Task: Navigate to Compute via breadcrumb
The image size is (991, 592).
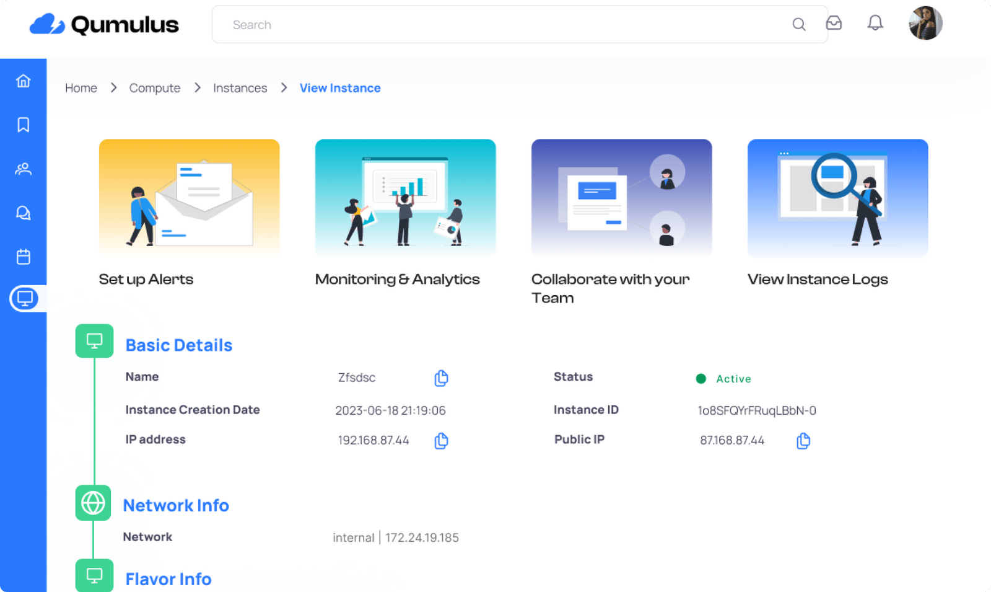Action: pyautogui.click(x=154, y=87)
